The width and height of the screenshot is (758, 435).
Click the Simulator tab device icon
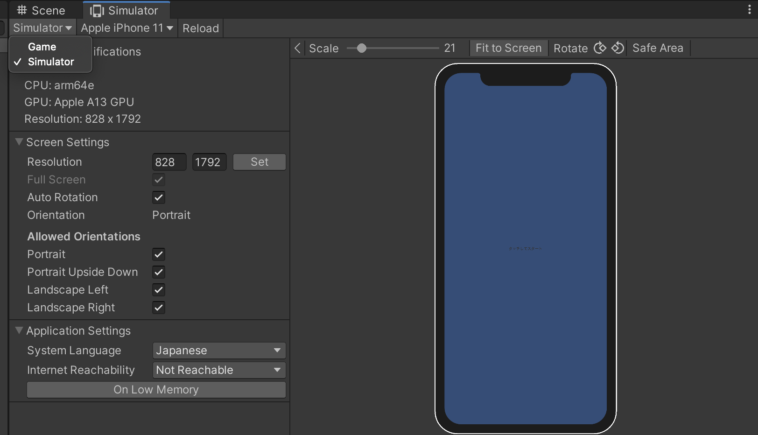click(97, 10)
